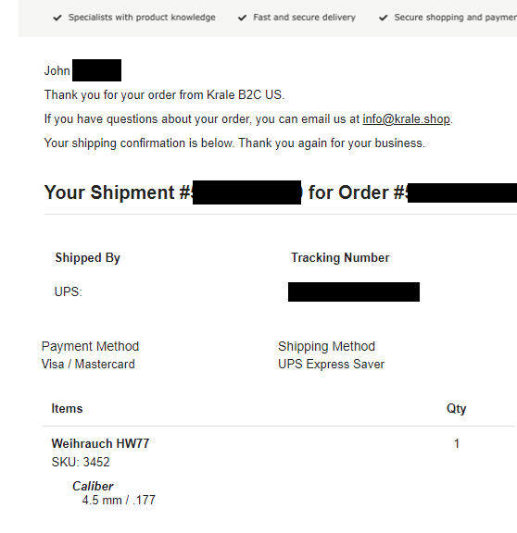Viewport: 517px width, 533px height.
Task: Click checkmark beside Specialists with product knowledge
Action: 57,18
